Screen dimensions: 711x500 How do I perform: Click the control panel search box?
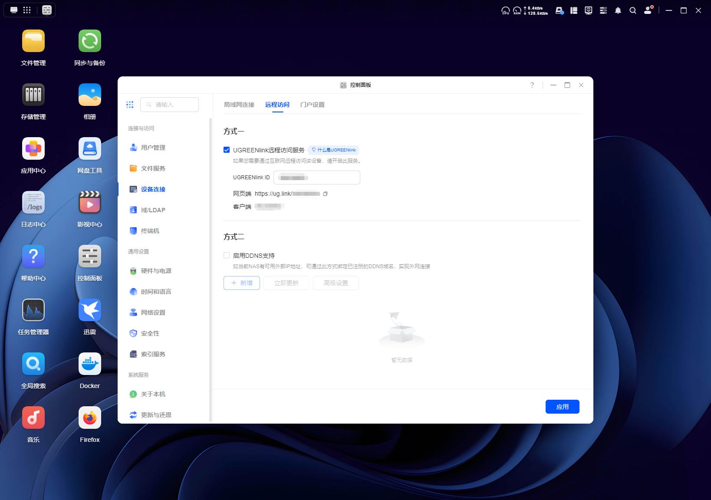point(170,105)
